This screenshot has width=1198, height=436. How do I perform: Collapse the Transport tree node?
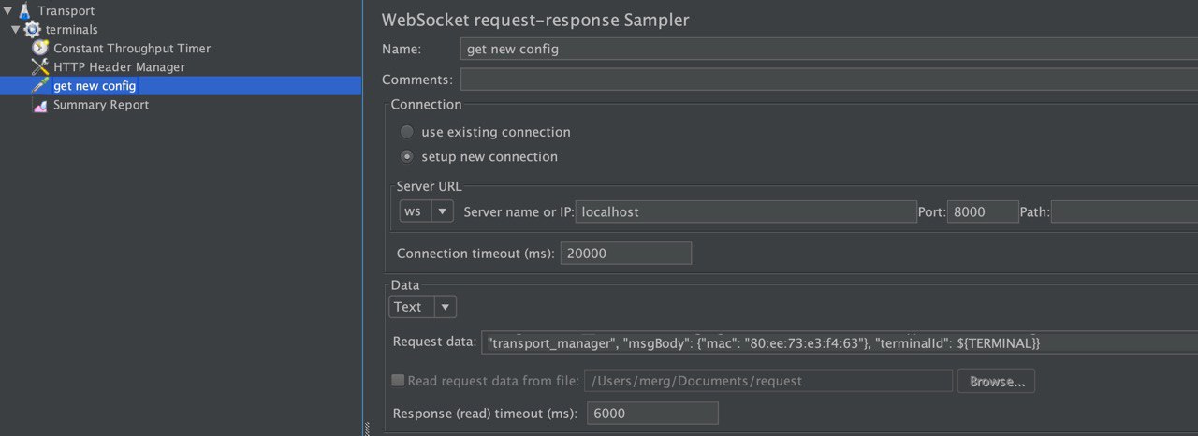pos(7,11)
